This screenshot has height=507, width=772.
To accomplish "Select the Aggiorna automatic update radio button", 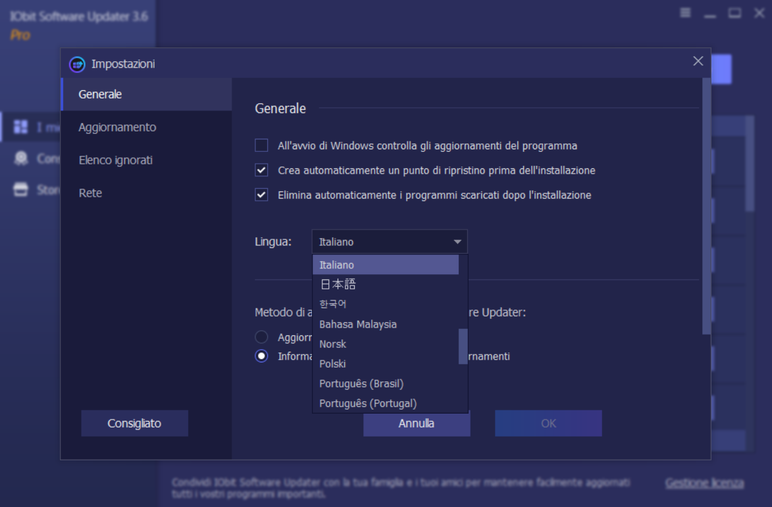I will (x=261, y=337).
